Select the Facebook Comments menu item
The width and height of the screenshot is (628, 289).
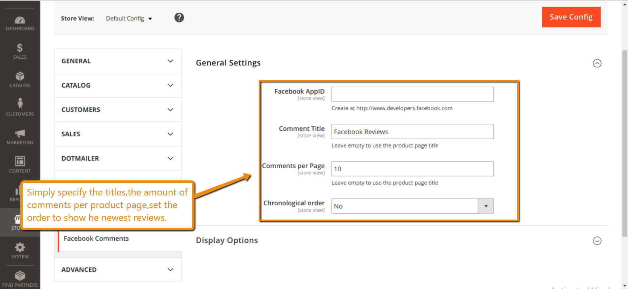coord(96,239)
